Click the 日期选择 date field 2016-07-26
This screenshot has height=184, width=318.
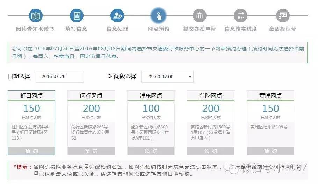click(60, 77)
